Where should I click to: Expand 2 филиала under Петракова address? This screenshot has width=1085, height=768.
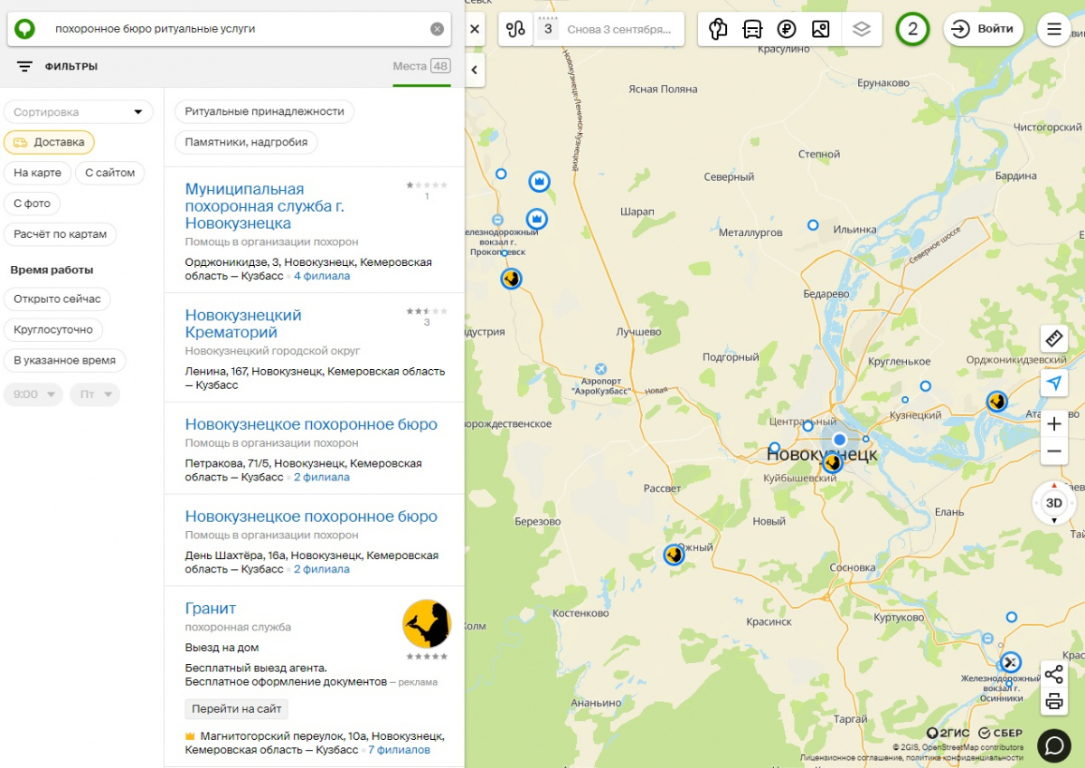(322, 477)
